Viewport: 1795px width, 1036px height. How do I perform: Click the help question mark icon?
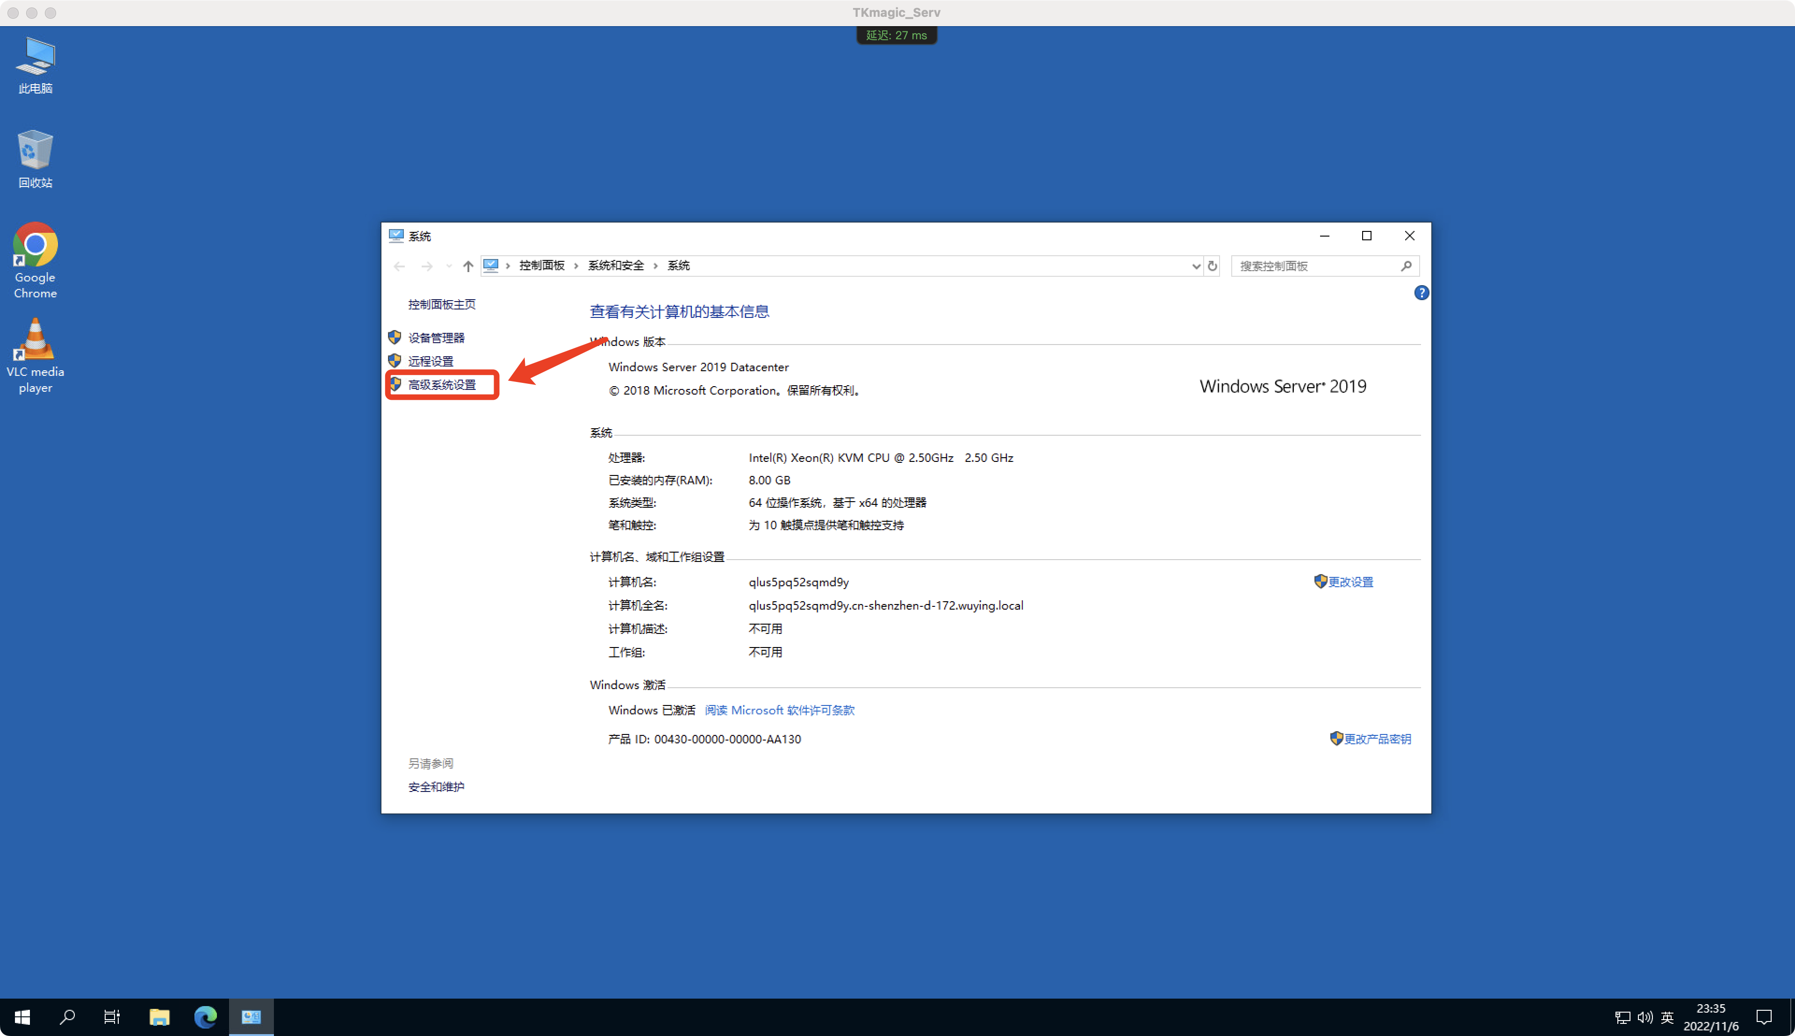point(1422,293)
